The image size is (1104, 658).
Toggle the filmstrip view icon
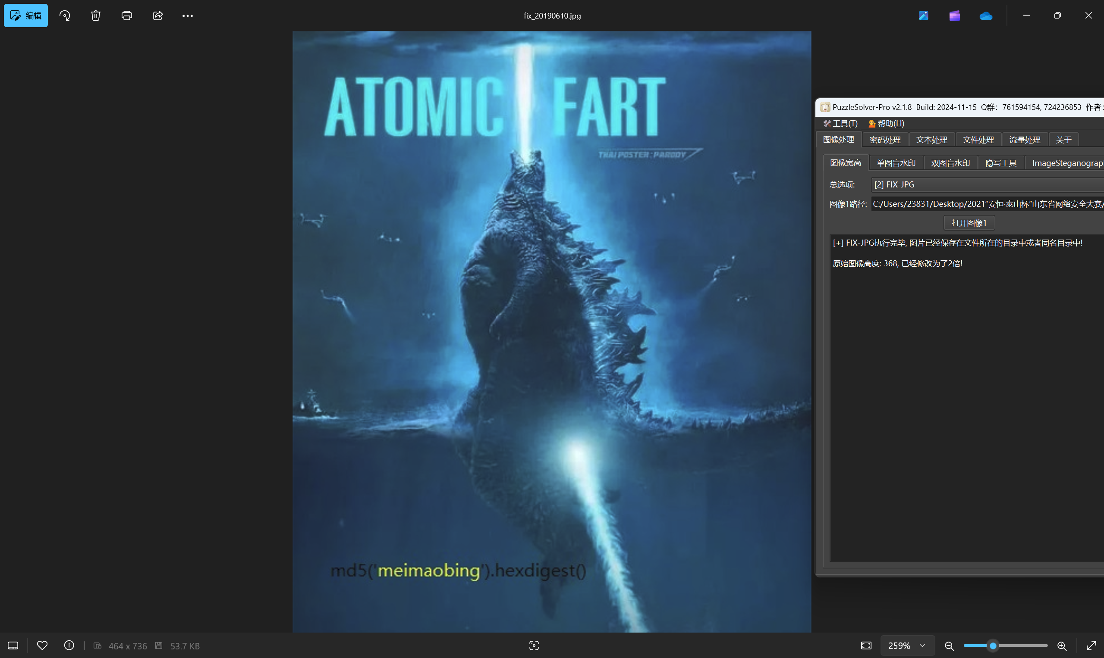[x=13, y=646]
